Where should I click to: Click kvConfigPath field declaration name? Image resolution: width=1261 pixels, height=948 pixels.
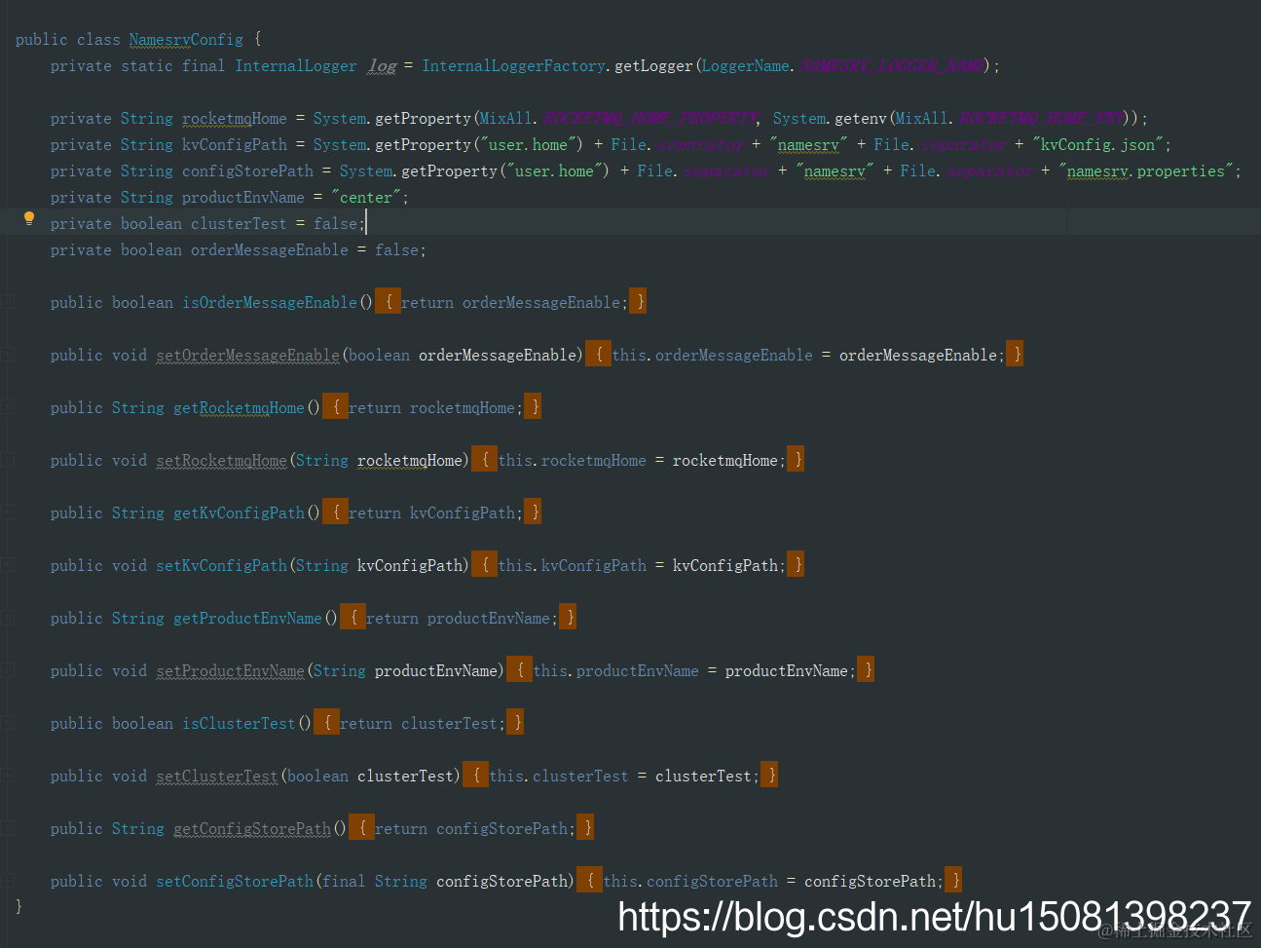coord(235,144)
